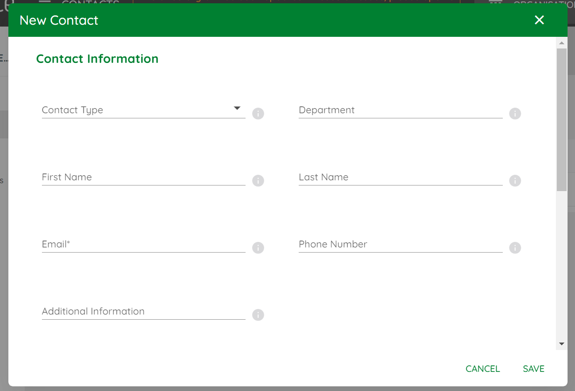Open the Contact Type dropdown arrow
Screen dimensions: 575x391
click(x=237, y=109)
